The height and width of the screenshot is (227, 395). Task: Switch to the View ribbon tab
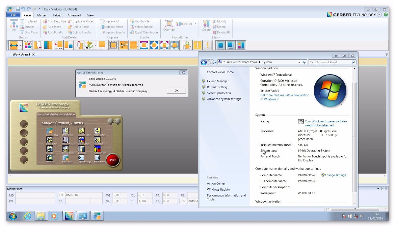point(90,15)
